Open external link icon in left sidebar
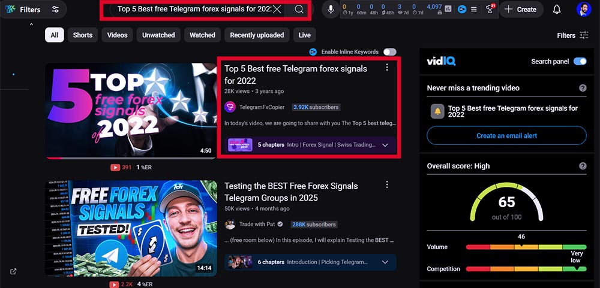600x288 pixels. tap(13, 272)
